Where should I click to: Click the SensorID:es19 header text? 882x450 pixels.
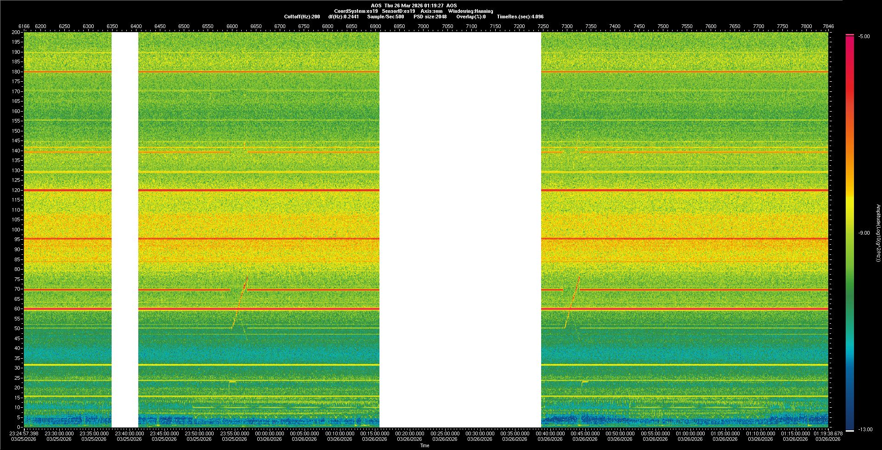pos(398,11)
